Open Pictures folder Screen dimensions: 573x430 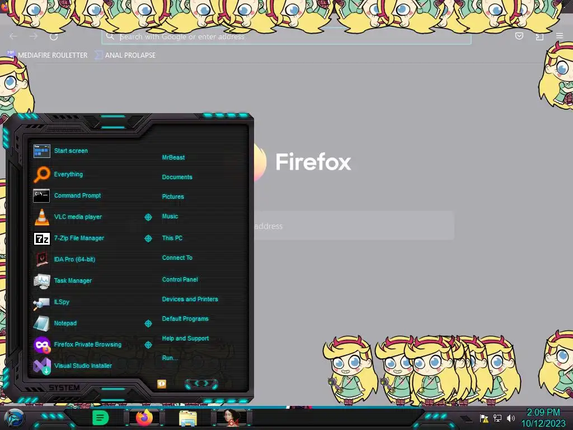pos(173,197)
